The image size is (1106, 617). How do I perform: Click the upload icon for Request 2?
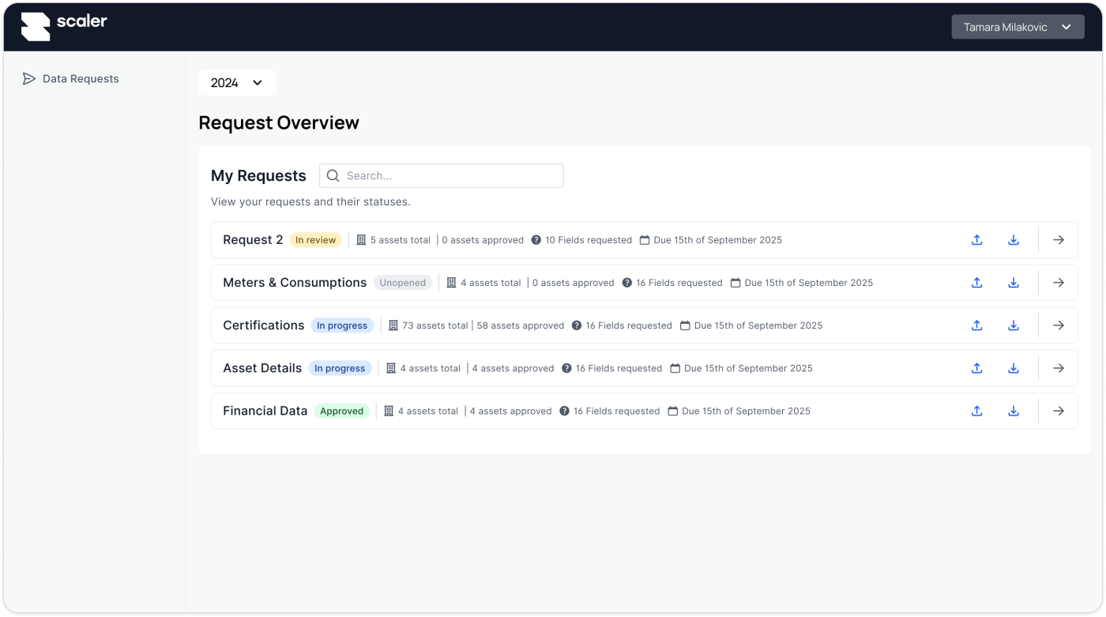976,240
